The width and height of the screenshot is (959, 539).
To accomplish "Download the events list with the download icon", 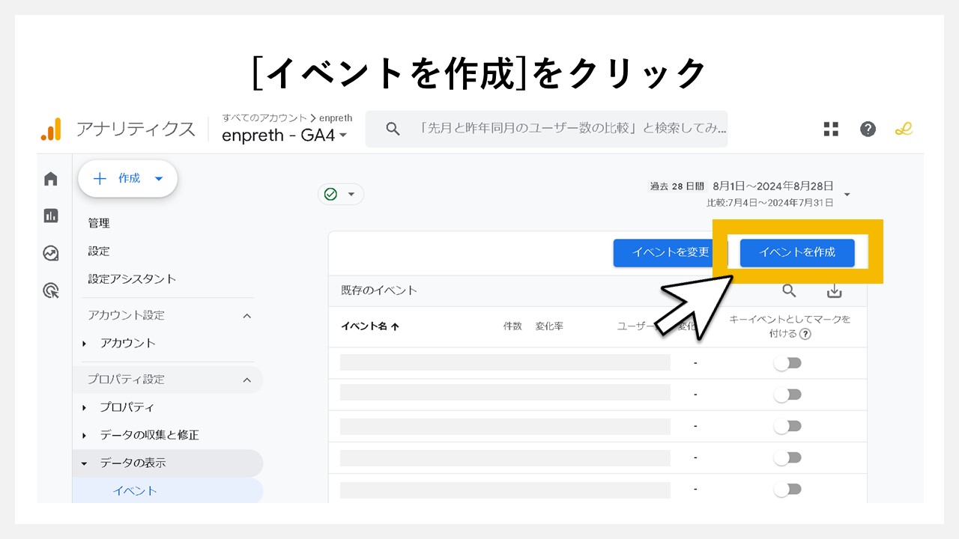I will click(834, 290).
